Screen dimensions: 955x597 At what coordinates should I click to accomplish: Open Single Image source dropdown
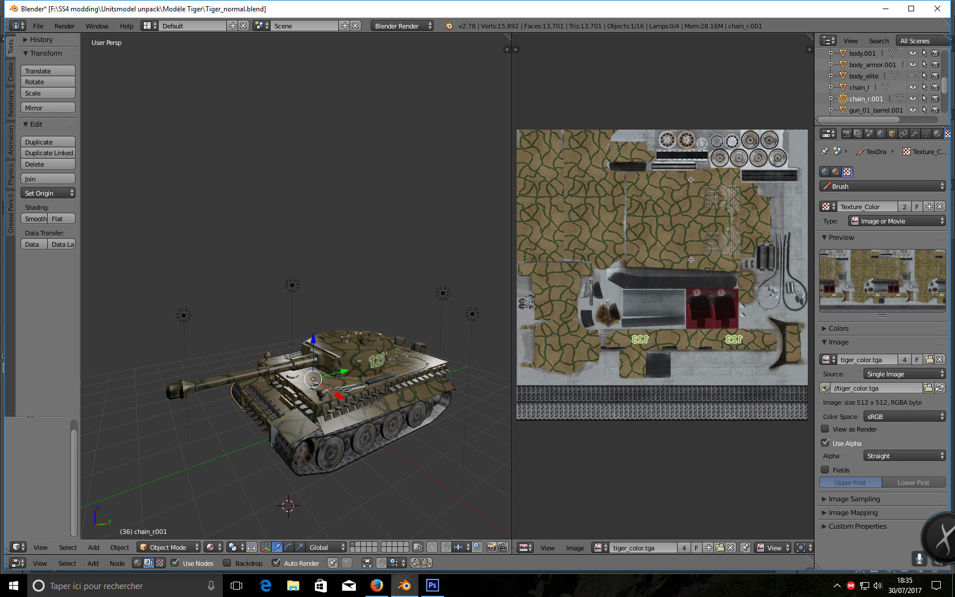tap(904, 374)
